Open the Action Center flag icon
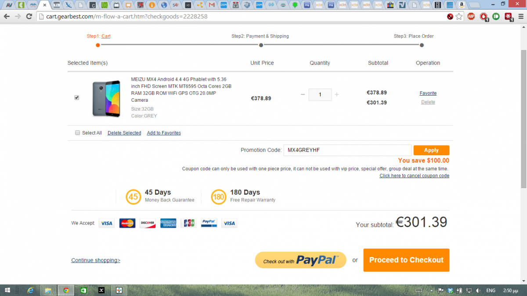Image resolution: width=527 pixels, height=296 pixels. click(441, 290)
